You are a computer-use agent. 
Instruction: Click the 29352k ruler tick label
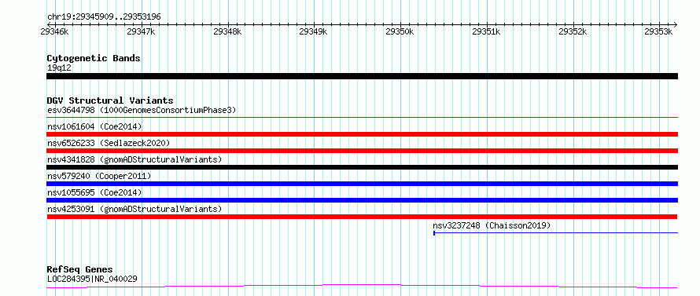tap(573, 31)
